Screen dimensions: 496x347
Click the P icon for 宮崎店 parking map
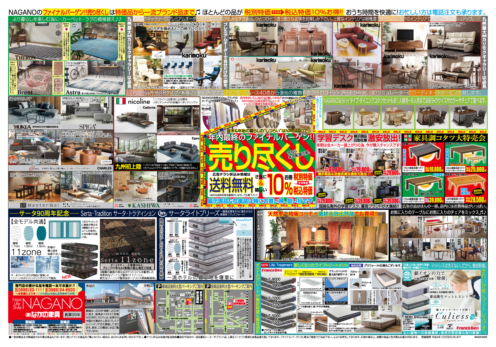[x=208, y=286]
